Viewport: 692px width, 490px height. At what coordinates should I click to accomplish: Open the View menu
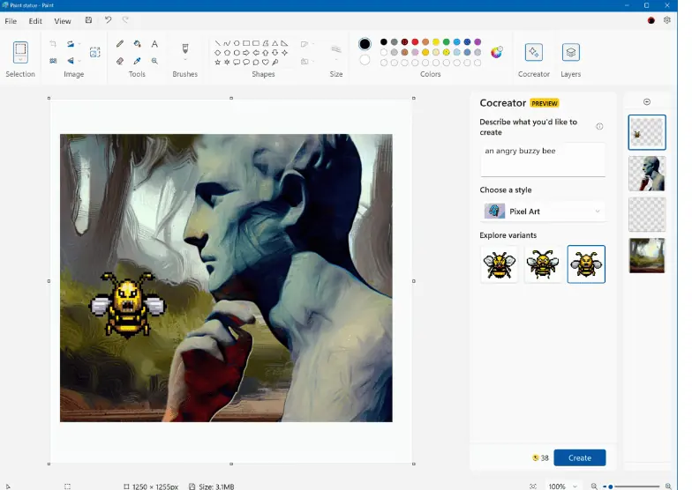pos(63,21)
